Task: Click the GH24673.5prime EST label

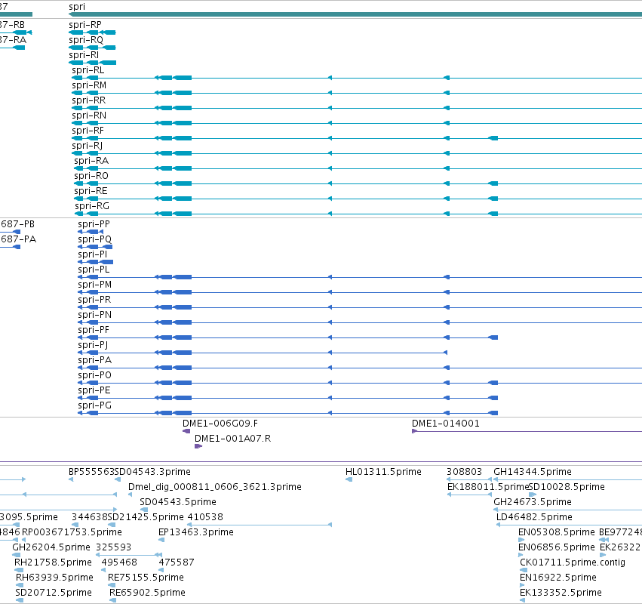Action: pos(533,502)
